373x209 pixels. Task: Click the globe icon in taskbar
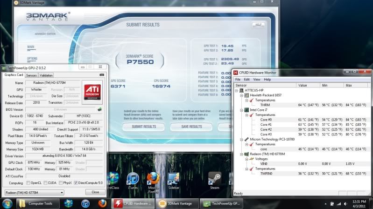[69, 203]
